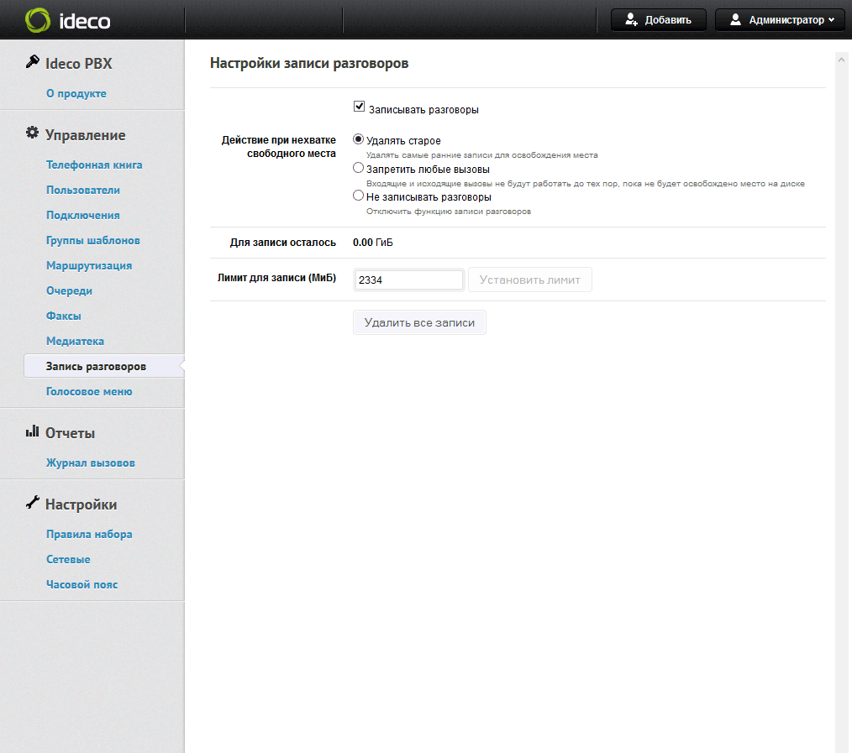Open Сетевые settings

(x=68, y=559)
